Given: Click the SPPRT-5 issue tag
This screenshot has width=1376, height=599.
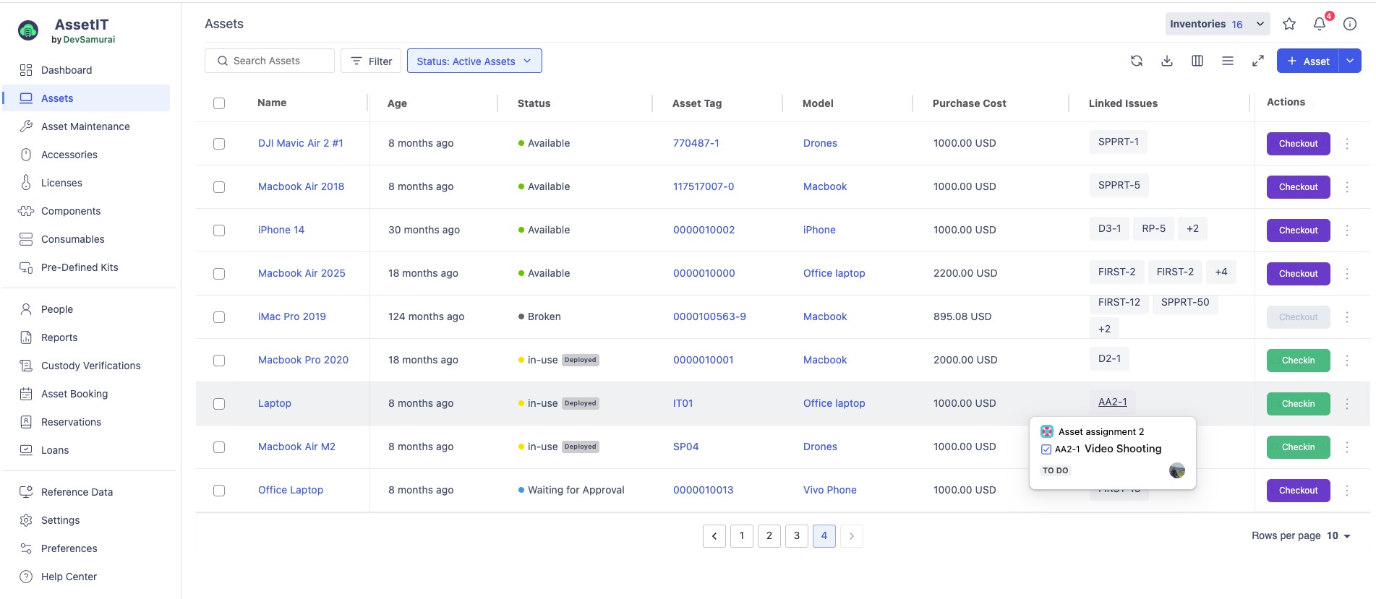Looking at the screenshot, I should click(x=1119, y=185).
